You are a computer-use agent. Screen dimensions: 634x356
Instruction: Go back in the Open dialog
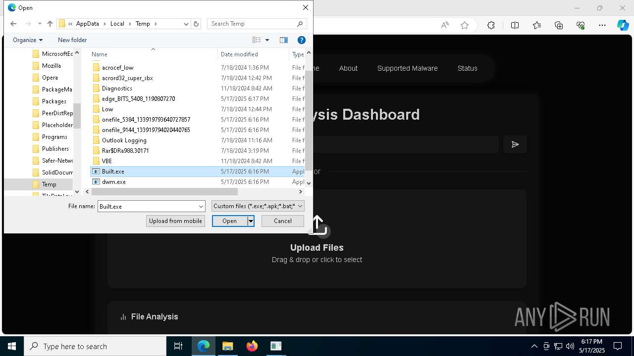(13, 24)
